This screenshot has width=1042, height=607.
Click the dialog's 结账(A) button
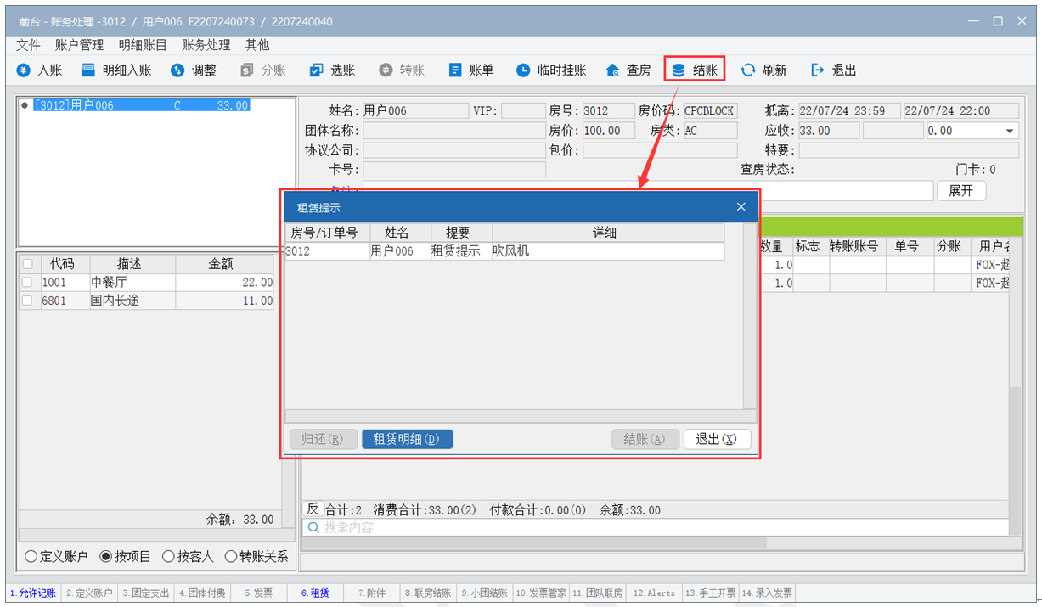[x=645, y=439]
